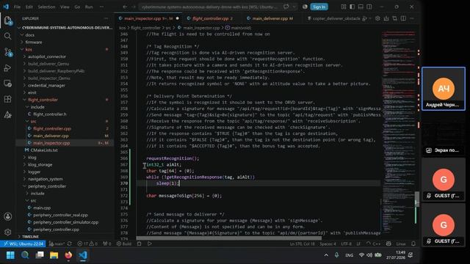Switch to the copter_deliverer_obstacle tab
The width and height of the screenshot is (470, 264).
click(x=335, y=18)
